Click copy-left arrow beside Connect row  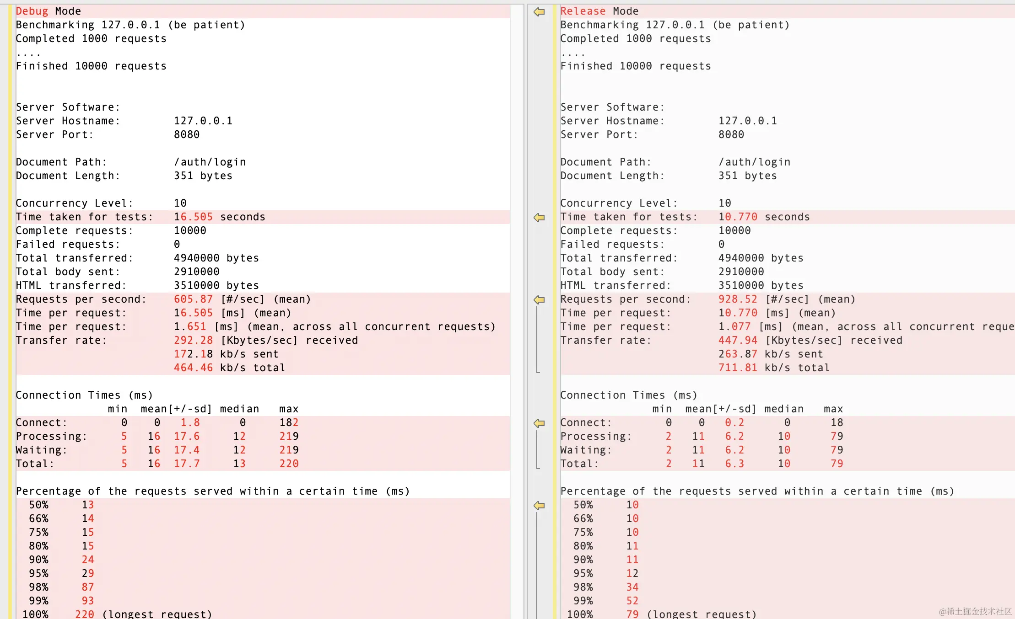coord(539,423)
